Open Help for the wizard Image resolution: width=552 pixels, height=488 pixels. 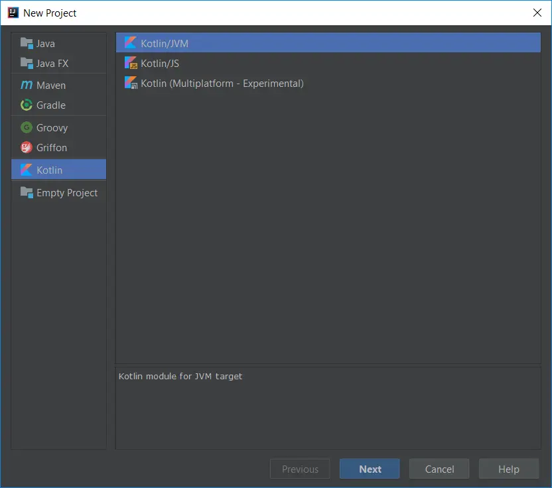tap(508, 469)
